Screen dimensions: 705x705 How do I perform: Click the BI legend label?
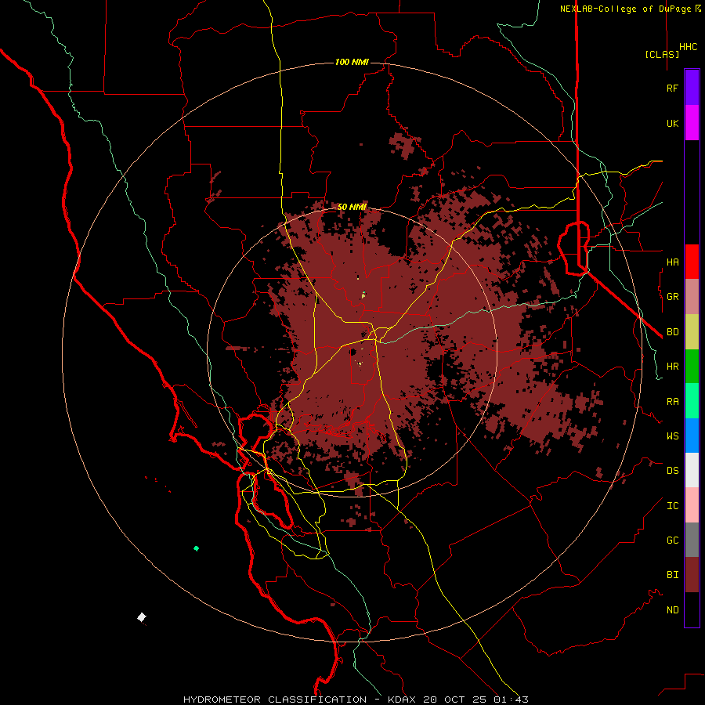tap(672, 575)
